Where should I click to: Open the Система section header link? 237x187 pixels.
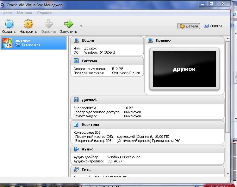click(89, 61)
